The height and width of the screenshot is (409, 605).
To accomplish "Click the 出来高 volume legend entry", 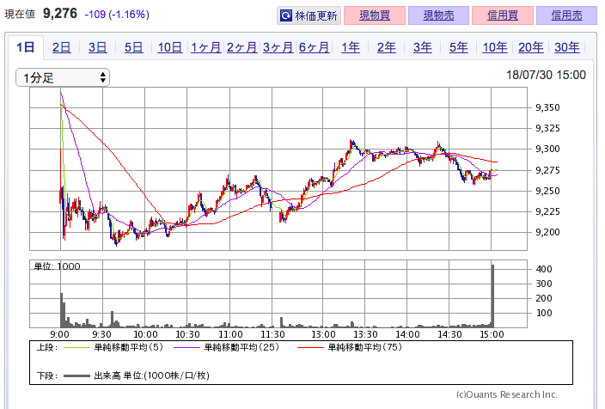I will click(x=137, y=375).
